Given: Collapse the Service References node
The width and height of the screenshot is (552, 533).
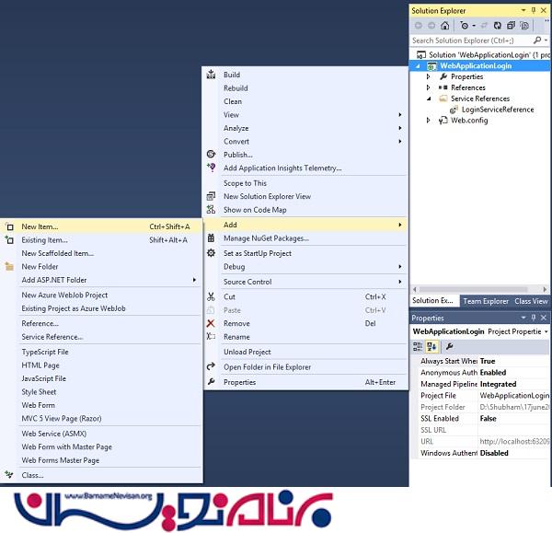Looking at the screenshot, I should coord(429,98).
